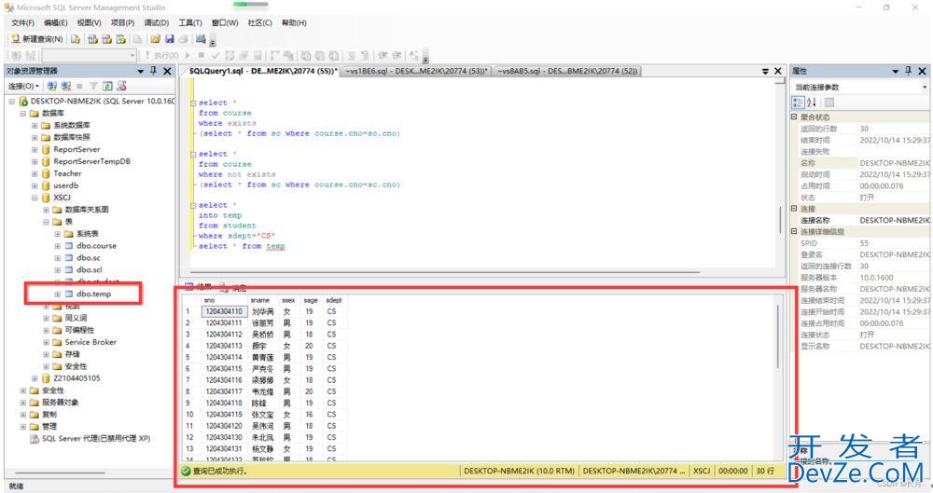
Task: Click the Connect Object Explorer icon
Action: tap(52, 87)
